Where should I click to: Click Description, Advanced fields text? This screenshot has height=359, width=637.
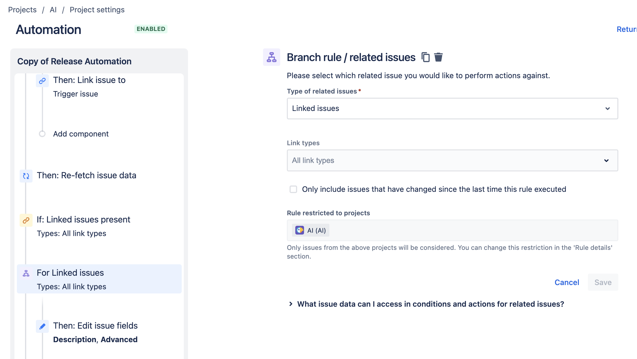click(x=95, y=339)
